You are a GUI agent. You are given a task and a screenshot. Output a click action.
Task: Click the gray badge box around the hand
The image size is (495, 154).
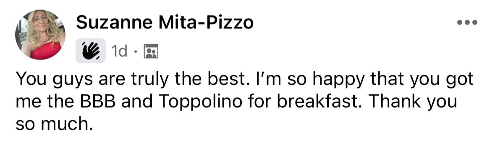pos(91,51)
